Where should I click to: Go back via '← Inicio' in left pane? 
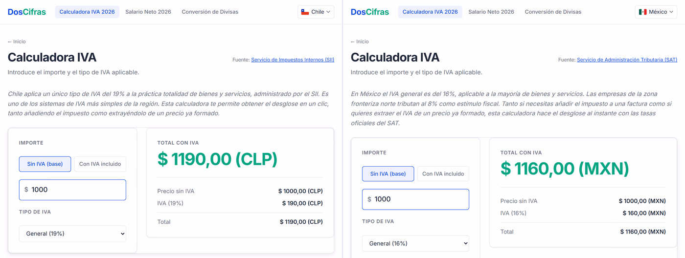[x=17, y=42]
